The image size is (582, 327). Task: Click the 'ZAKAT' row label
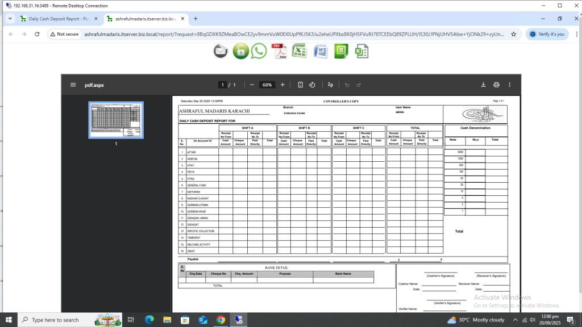point(191,251)
